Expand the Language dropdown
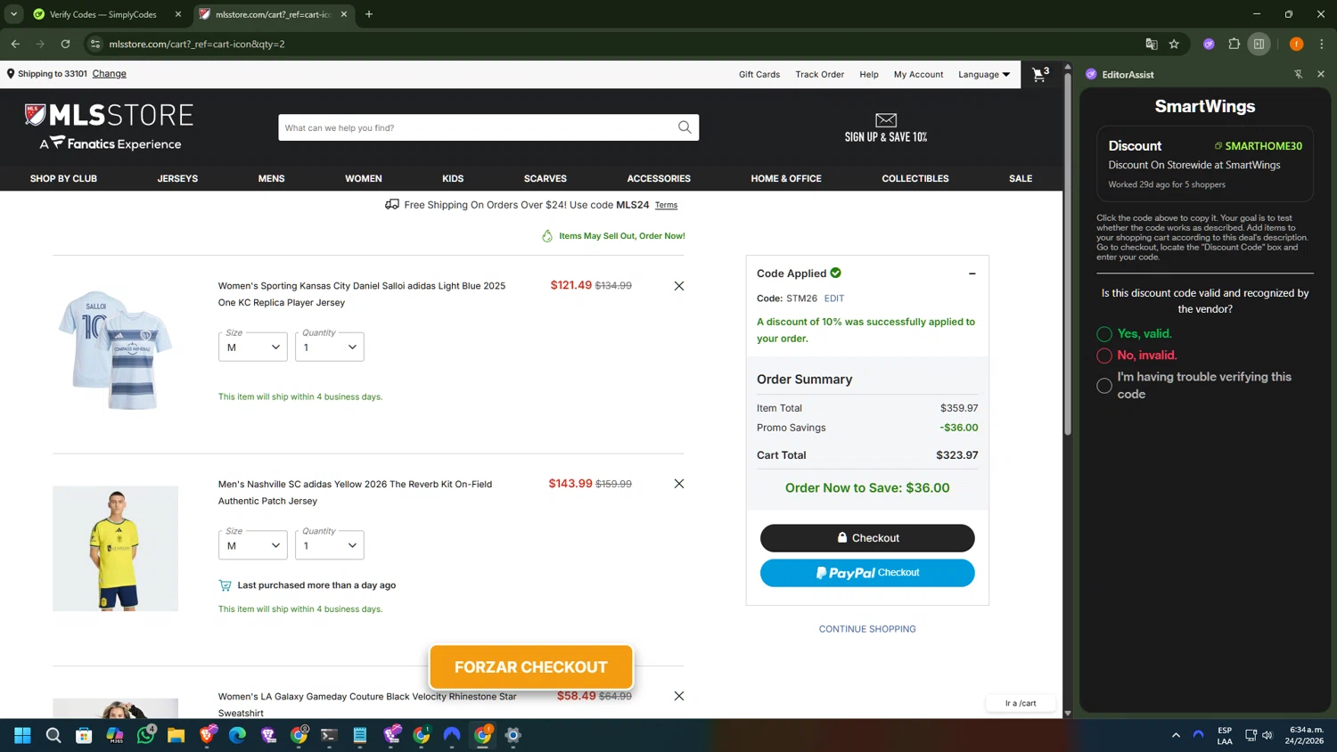The image size is (1337, 752). (984, 74)
